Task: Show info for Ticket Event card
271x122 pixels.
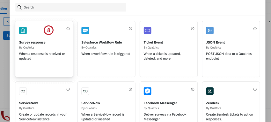Action: (x=193, y=29)
